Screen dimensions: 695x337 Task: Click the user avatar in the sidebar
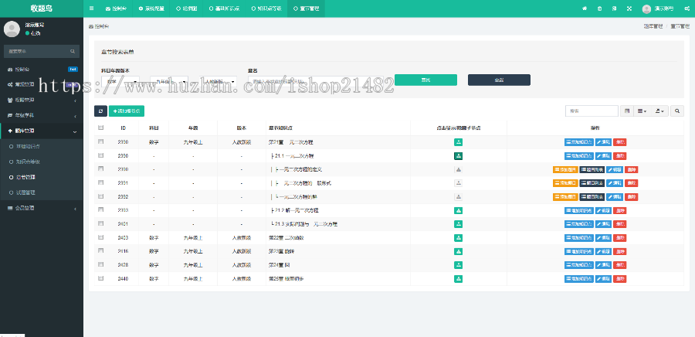pos(12,29)
